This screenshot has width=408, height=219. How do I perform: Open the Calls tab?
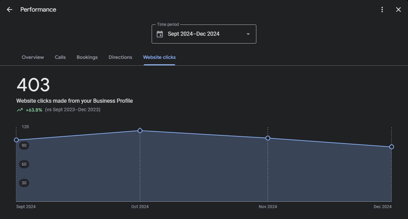[x=60, y=57]
